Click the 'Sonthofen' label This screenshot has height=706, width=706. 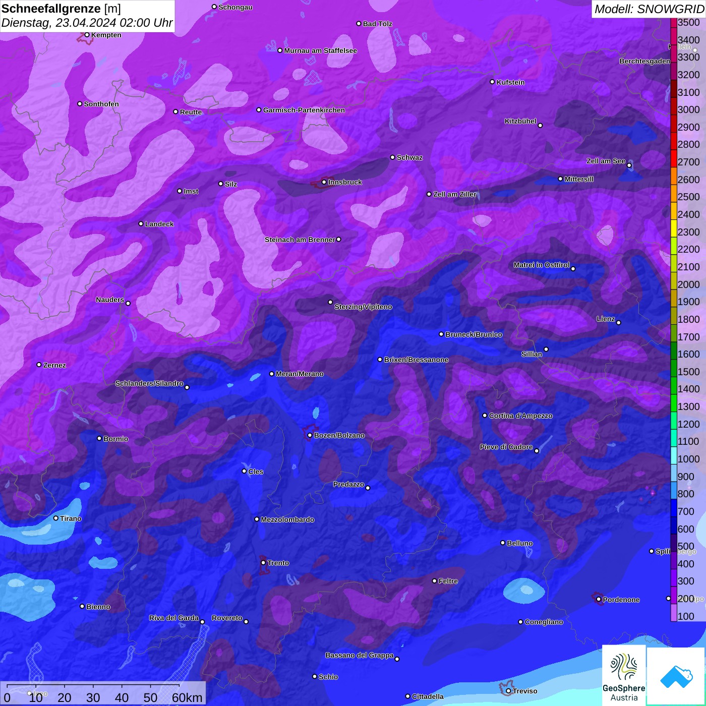[x=101, y=104]
